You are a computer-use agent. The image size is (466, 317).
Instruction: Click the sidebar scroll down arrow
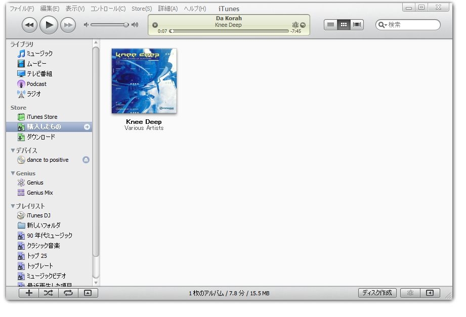pos(96,283)
